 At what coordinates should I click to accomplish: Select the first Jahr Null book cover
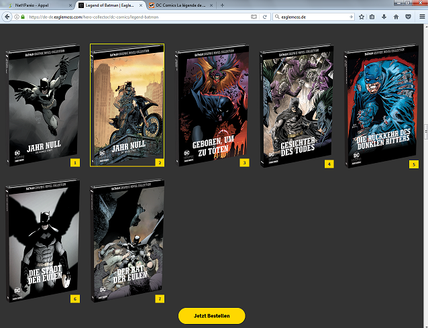pos(43,105)
